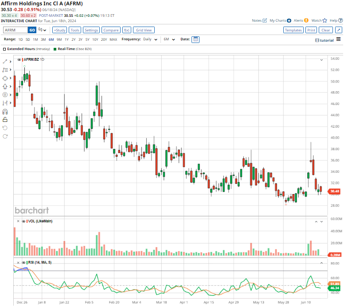Click the lock drawings padlock icon
This screenshot has width=344, height=307.
[x=5, y=120]
